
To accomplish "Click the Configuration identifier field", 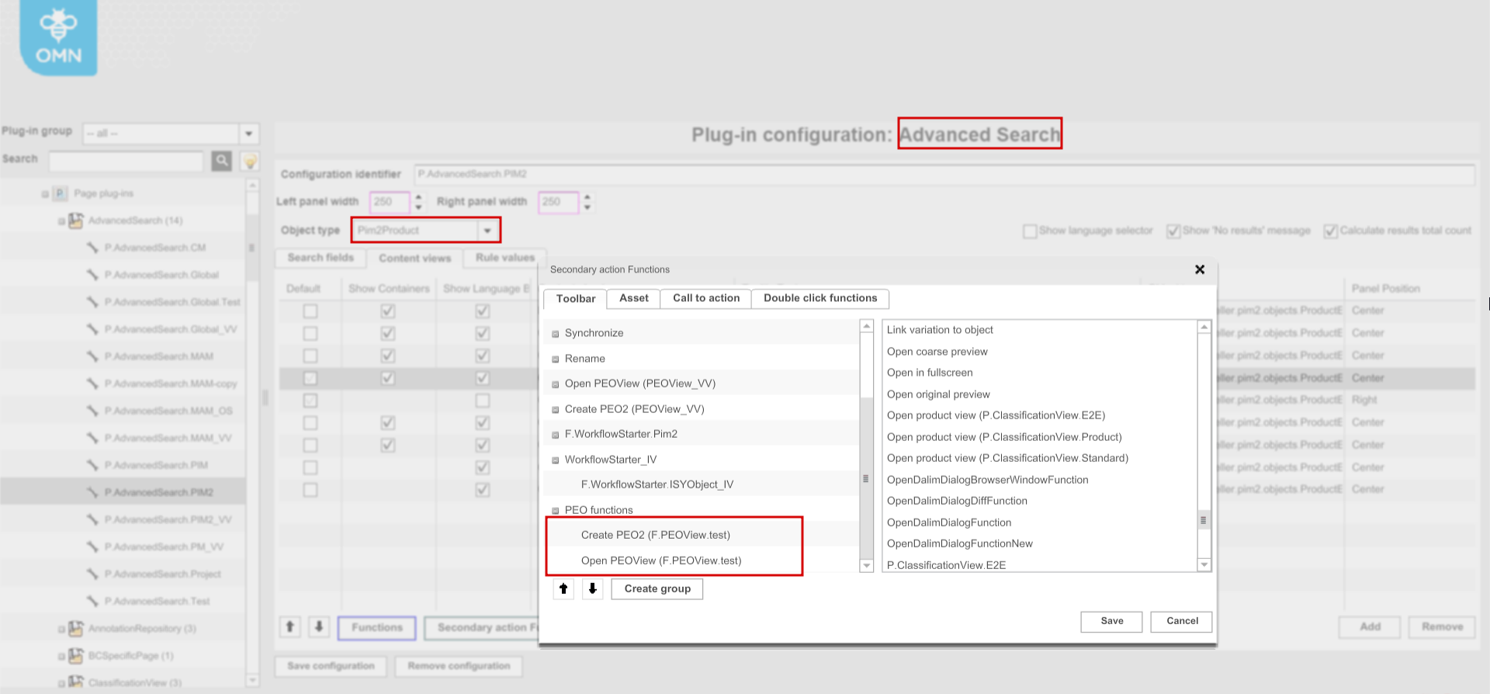I will click(944, 175).
